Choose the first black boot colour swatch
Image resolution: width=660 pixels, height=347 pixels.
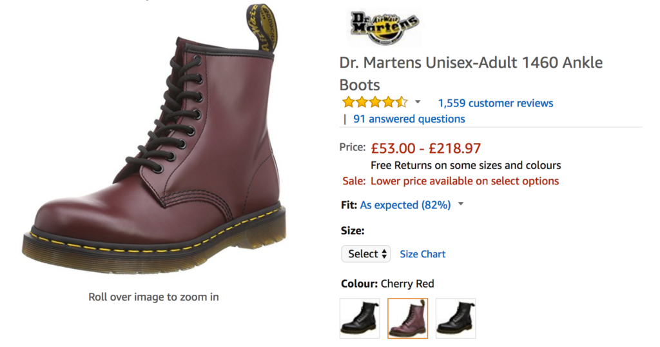(360, 318)
